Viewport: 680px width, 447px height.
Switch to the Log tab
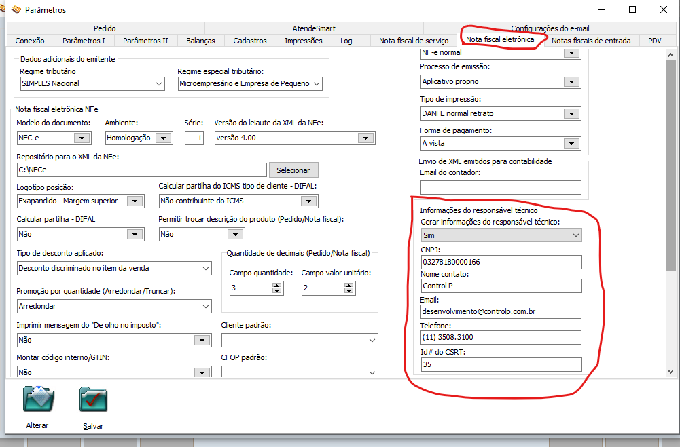coord(346,41)
